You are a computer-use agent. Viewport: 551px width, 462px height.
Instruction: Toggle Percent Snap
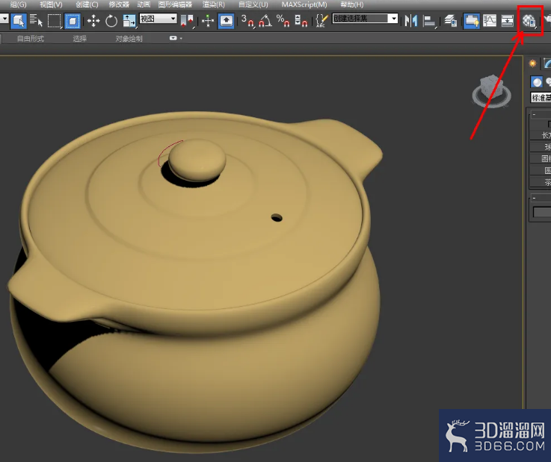point(283,21)
